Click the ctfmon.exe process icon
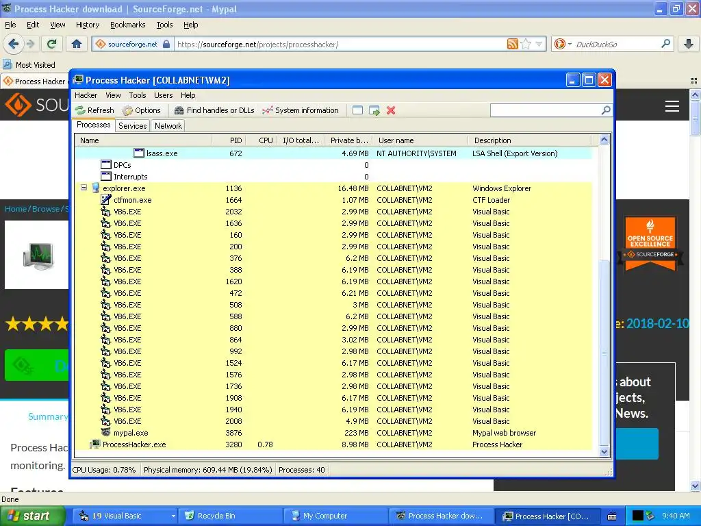The height and width of the screenshot is (526, 701). (106, 199)
